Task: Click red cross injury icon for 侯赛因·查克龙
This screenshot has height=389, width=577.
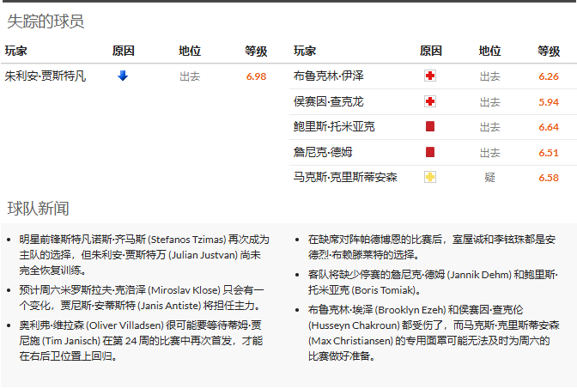Action: [430, 101]
